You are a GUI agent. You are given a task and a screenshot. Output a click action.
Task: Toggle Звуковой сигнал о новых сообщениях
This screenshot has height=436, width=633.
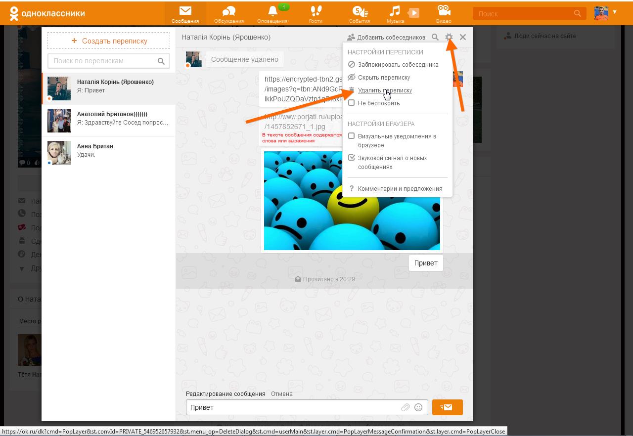coord(352,158)
